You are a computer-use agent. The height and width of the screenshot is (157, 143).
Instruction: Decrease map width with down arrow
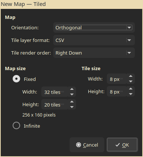pos(72,94)
